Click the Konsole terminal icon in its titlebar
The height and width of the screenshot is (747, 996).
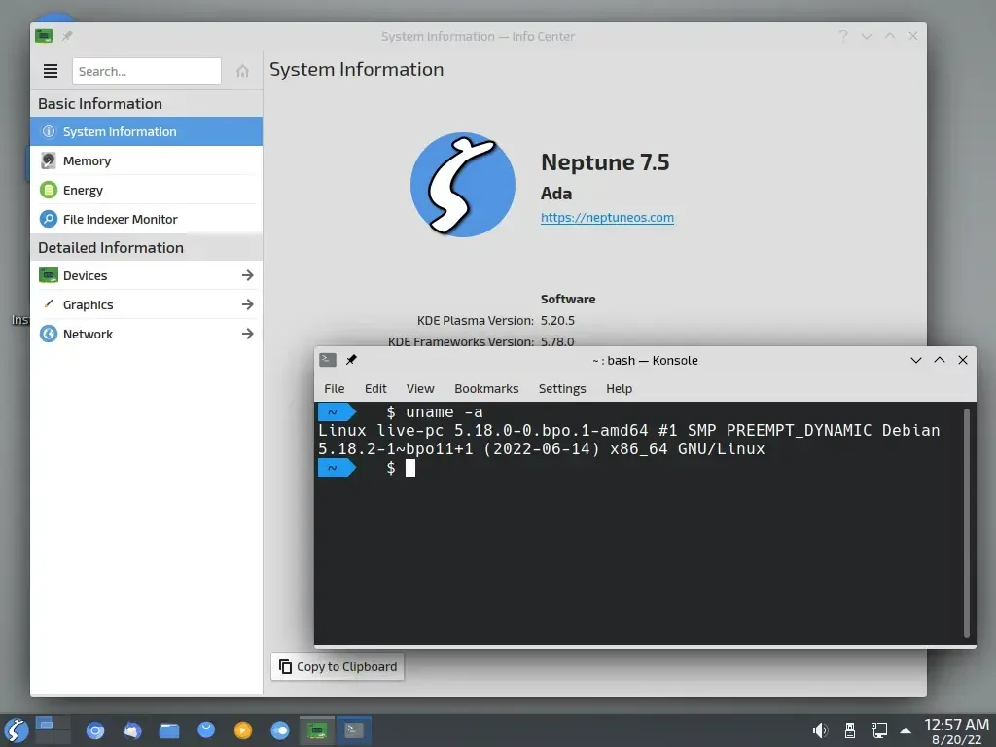(328, 360)
